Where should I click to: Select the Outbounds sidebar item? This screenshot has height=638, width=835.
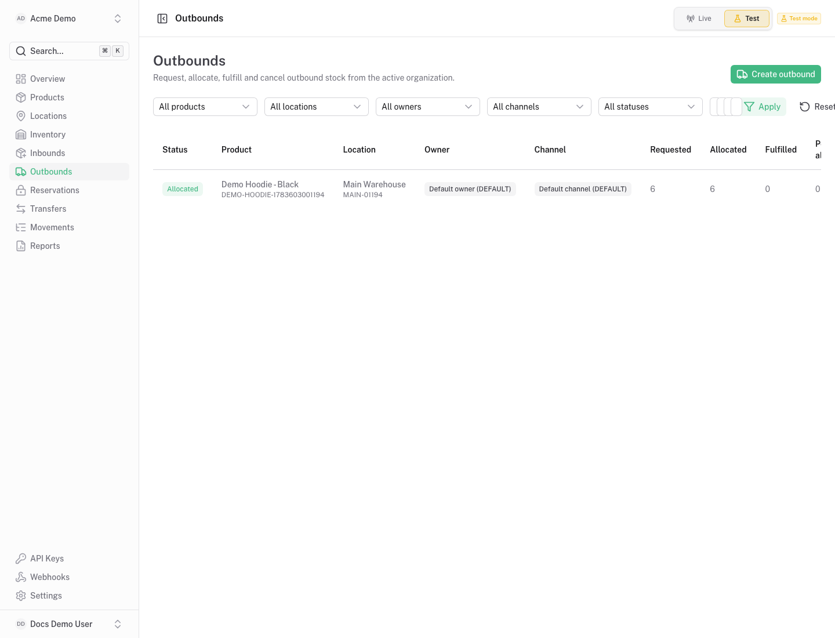(69, 172)
